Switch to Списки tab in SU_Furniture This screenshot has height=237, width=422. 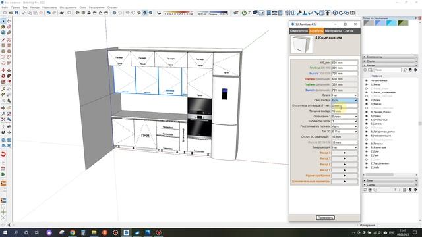click(x=348, y=31)
